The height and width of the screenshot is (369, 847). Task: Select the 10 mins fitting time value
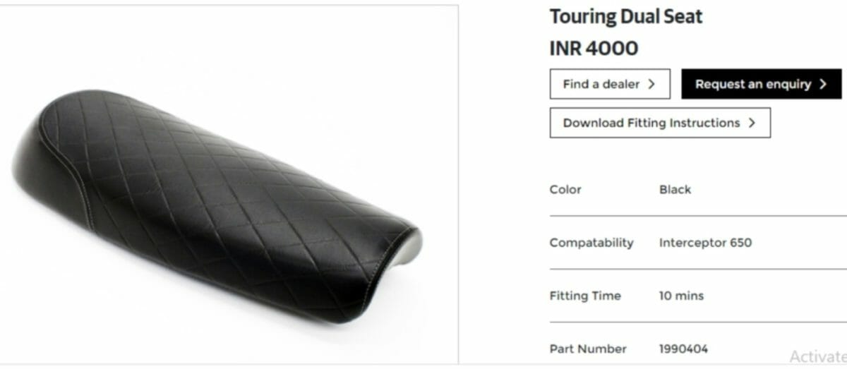tap(681, 296)
